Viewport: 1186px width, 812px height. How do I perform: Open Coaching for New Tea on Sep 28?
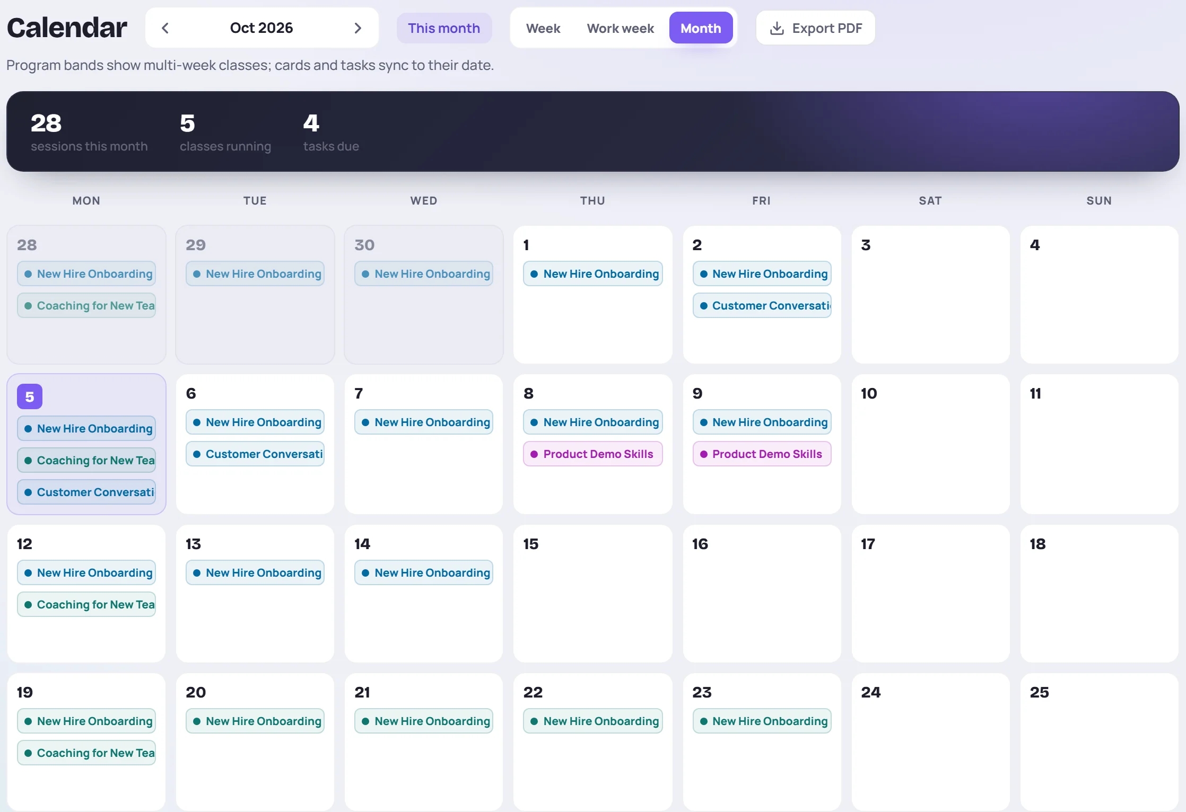[x=86, y=305]
